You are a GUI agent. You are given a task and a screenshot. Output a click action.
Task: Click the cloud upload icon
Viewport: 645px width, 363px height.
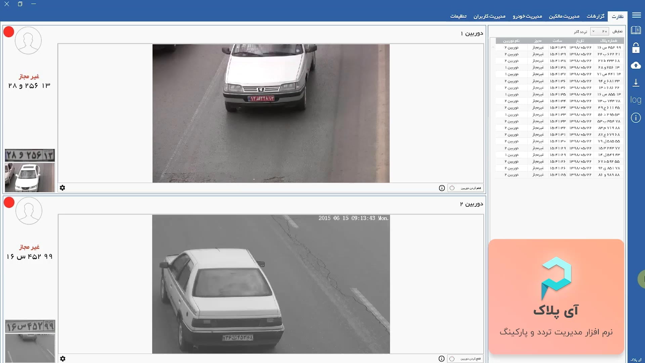point(636,65)
